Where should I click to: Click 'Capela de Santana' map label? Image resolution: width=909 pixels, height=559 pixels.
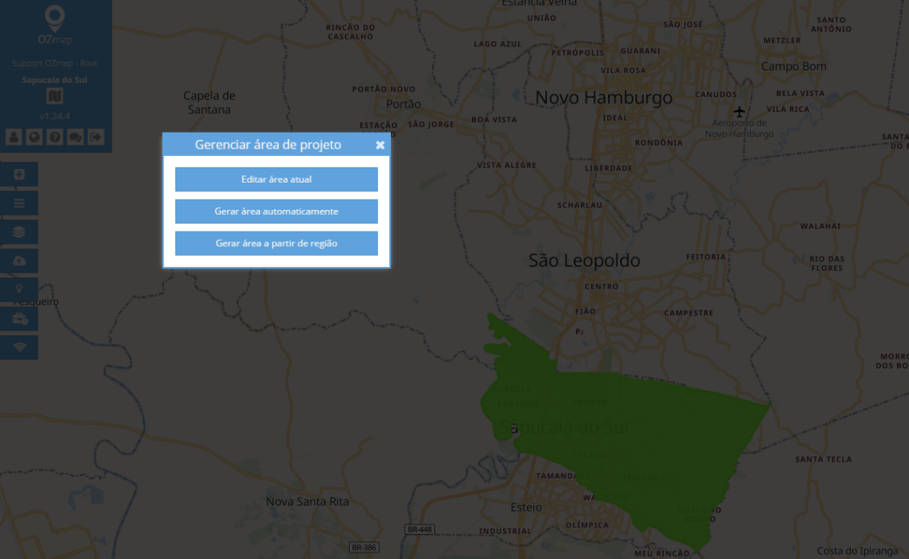coord(209,102)
